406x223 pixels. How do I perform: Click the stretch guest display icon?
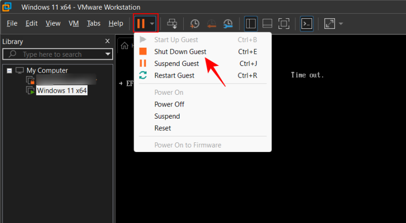[329, 23]
